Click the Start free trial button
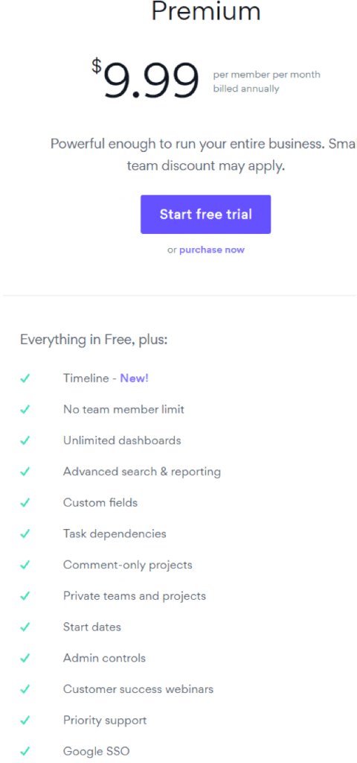The image size is (357, 763). 205,214
